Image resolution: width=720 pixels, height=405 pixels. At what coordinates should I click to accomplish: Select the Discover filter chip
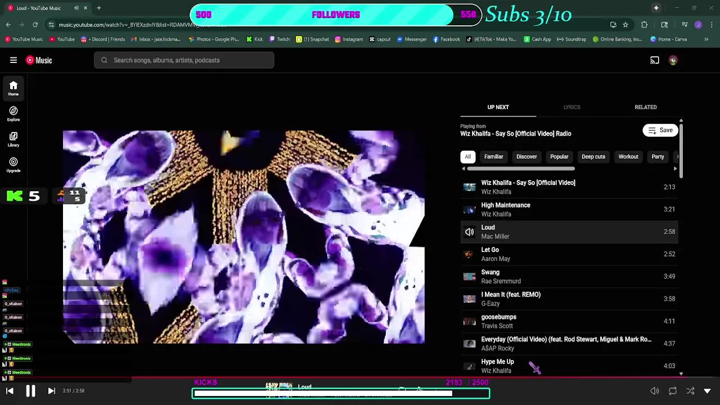pos(526,157)
